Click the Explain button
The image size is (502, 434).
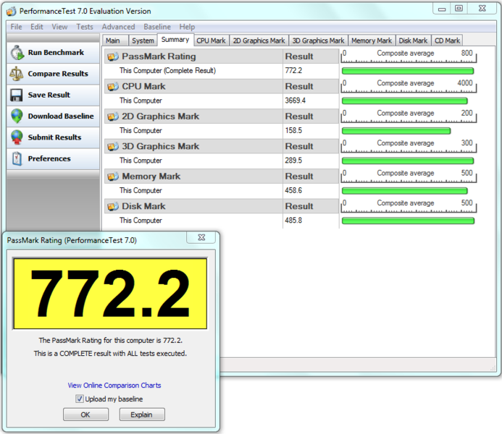(x=142, y=414)
